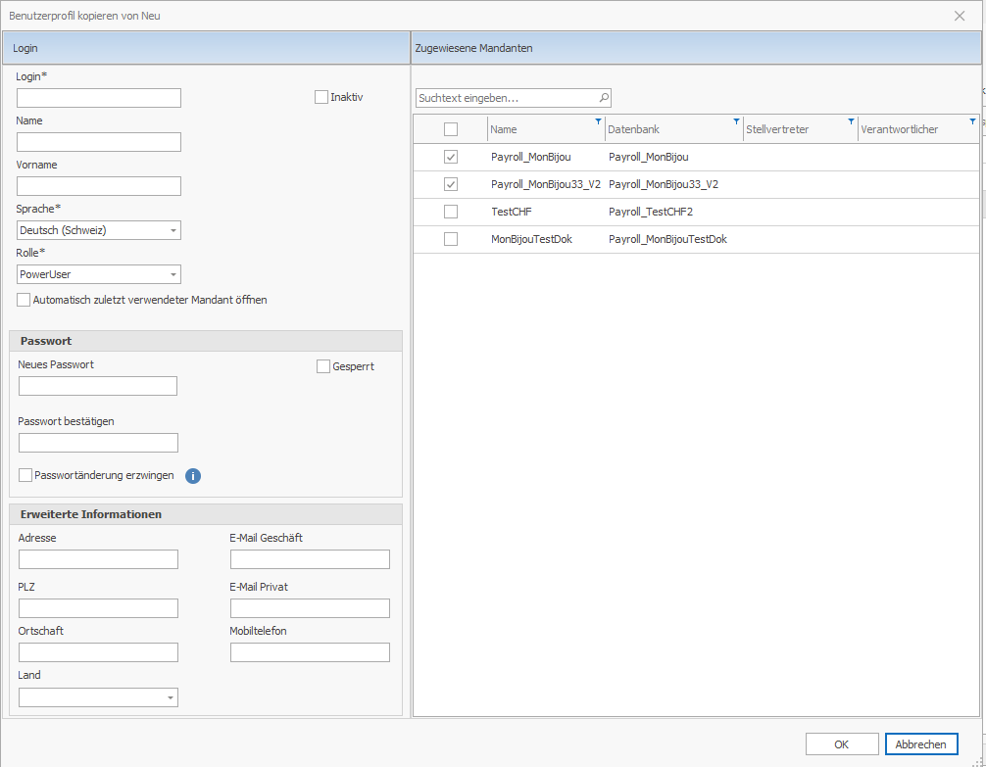Open the Land dropdown list

tap(170, 698)
